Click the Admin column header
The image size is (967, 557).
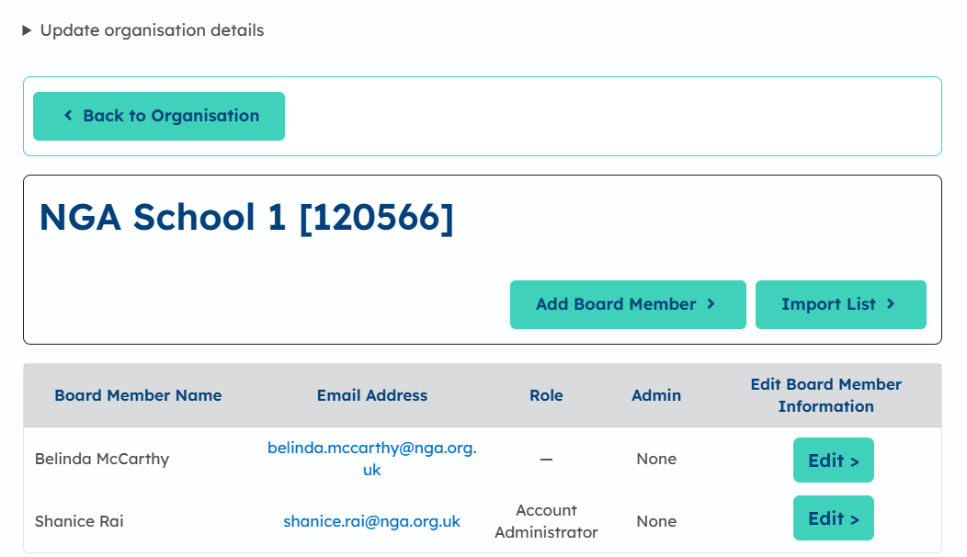point(656,395)
